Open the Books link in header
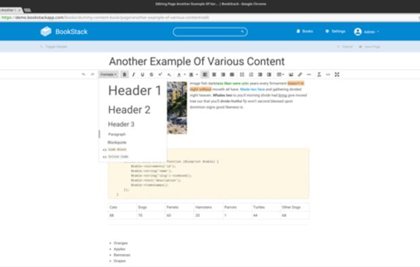Image resolution: width=420 pixels, height=267 pixels. point(304,31)
